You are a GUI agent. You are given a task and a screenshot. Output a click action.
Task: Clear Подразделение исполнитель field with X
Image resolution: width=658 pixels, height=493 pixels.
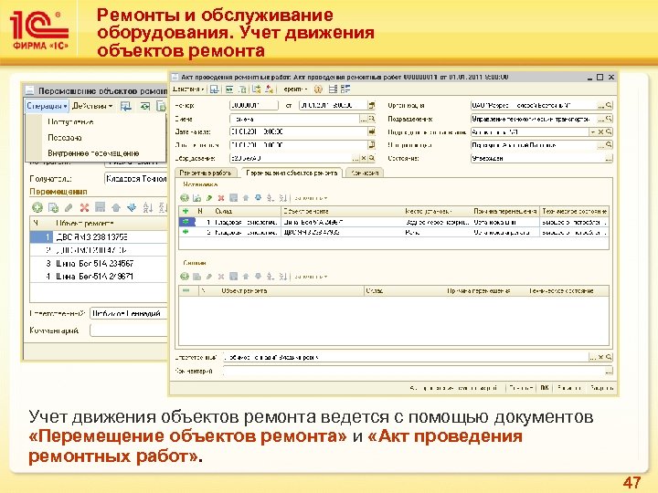[x=601, y=132]
